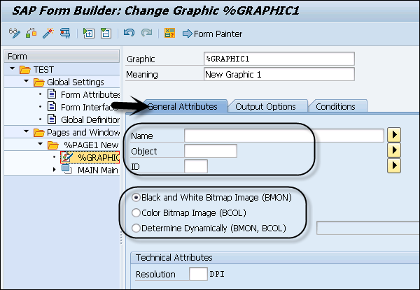420x290 pixels.
Task: Click the Collapse subtree toolbar icon
Action: (x=106, y=33)
